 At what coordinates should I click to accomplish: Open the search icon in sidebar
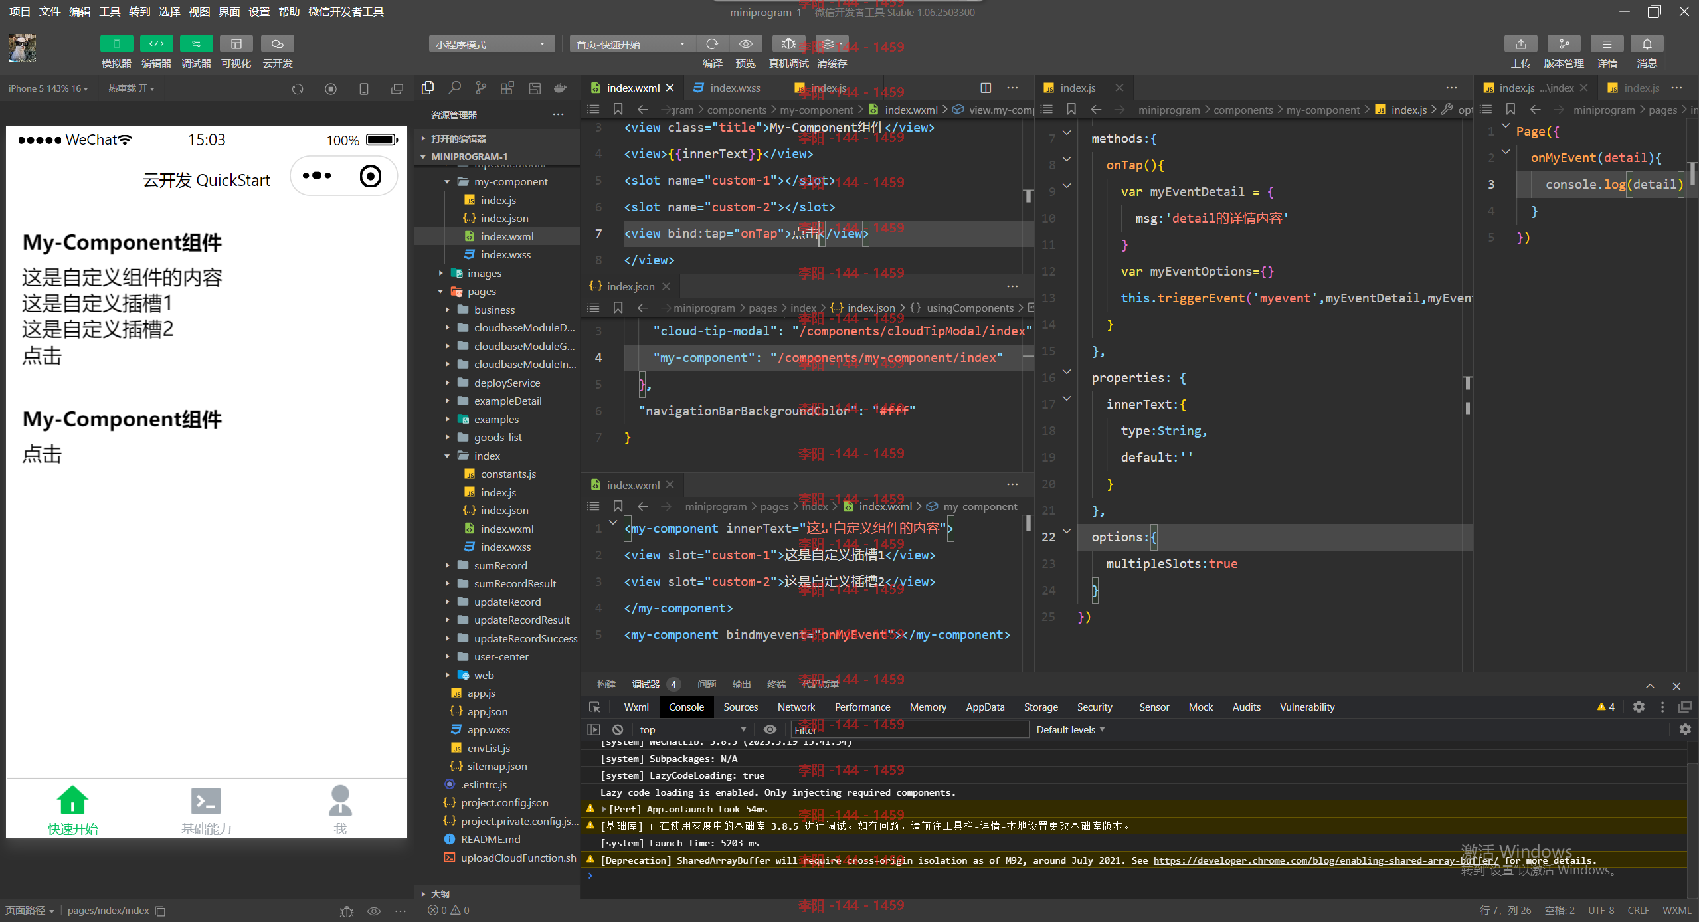point(454,88)
